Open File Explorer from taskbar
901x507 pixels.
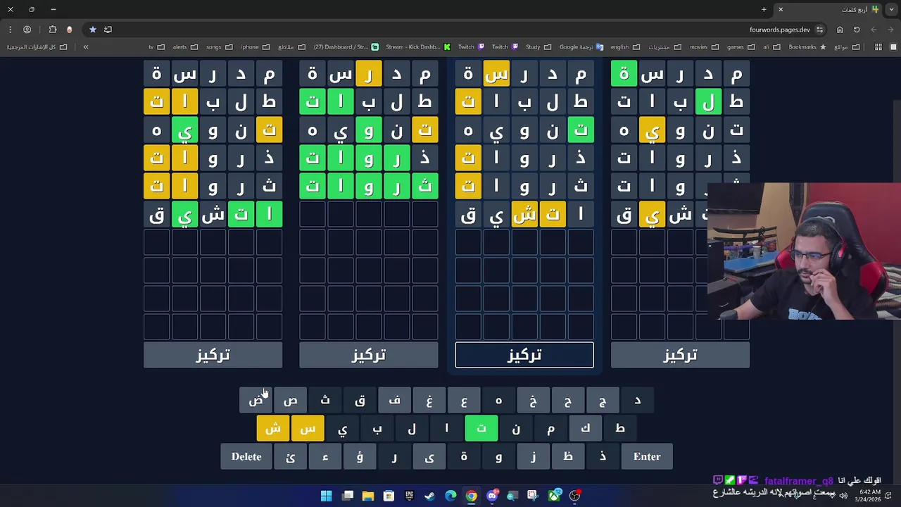(368, 496)
